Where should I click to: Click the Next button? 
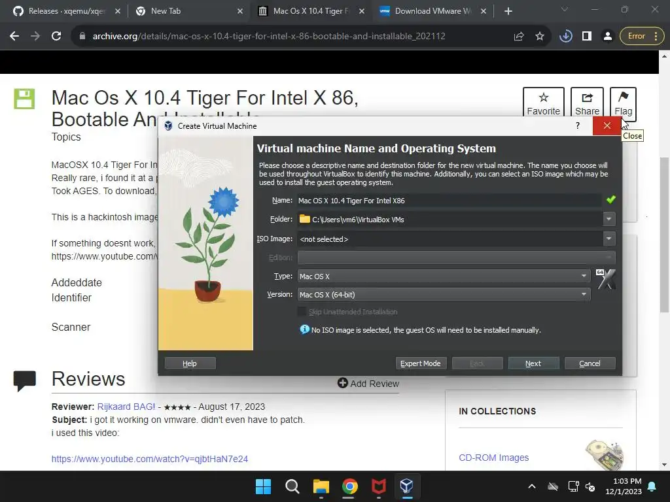pyautogui.click(x=533, y=363)
